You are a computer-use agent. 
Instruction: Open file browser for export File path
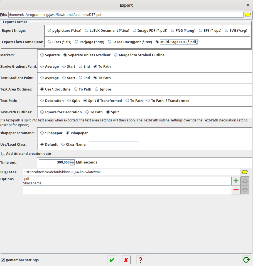248,15
